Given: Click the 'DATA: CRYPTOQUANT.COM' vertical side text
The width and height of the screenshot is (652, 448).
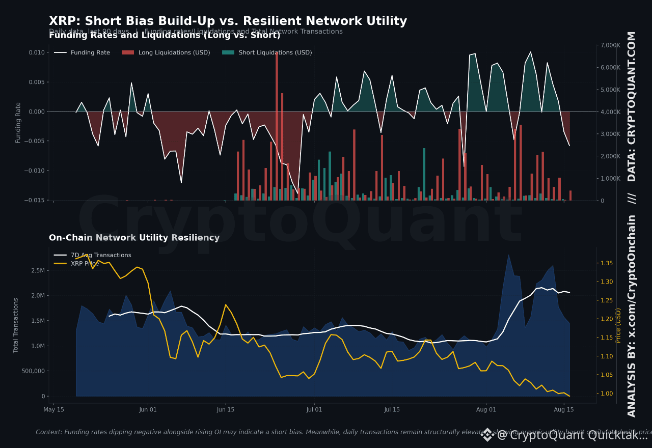Looking at the screenshot, I should (x=632, y=106).
